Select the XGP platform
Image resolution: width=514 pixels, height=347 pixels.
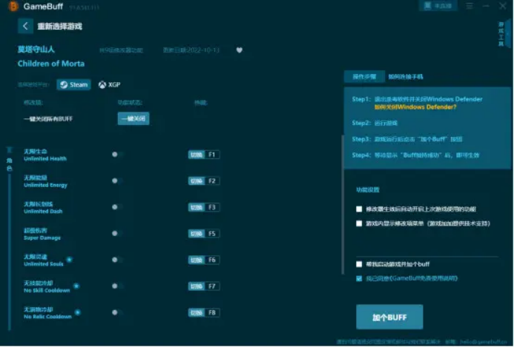110,84
